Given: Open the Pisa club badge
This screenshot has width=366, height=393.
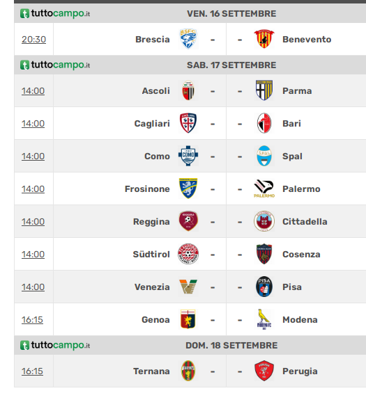Looking at the screenshot, I should click(x=264, y=287).
